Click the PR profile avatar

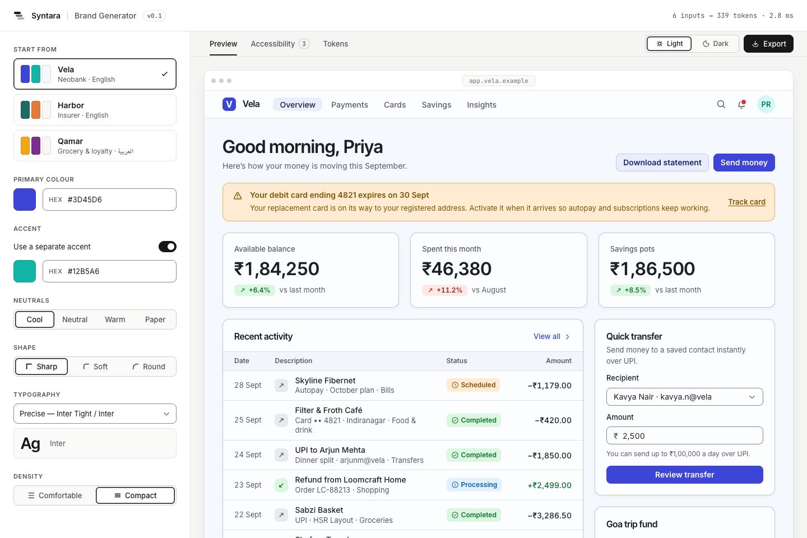point(766,104)
